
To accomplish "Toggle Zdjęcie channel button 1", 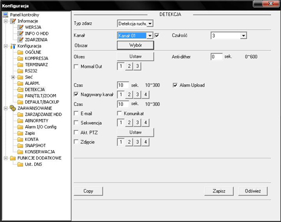I will click(121, 142).
